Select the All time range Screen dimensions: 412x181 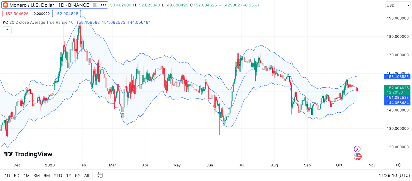tap(87, 176)
